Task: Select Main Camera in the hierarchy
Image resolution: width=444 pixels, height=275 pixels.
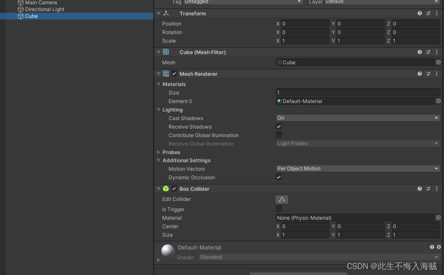Action: [x=40, y=3]
